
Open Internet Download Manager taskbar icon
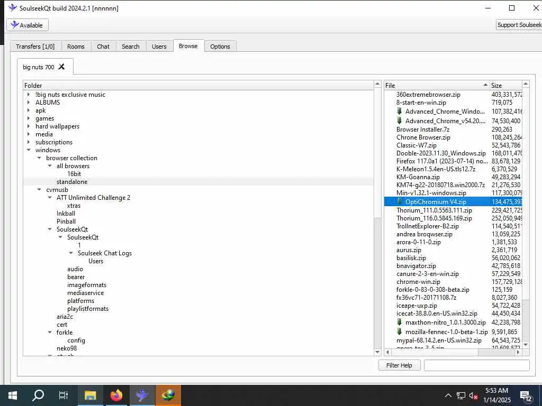coord(168,395)
